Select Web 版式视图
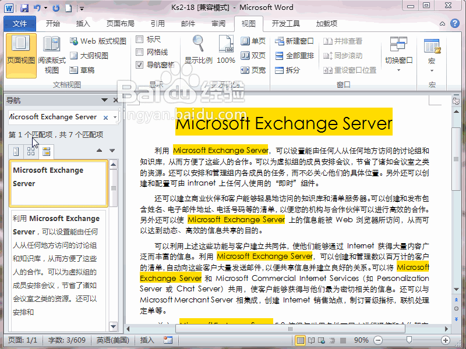This screenshot has height=349, width=466. coord(98,41)
